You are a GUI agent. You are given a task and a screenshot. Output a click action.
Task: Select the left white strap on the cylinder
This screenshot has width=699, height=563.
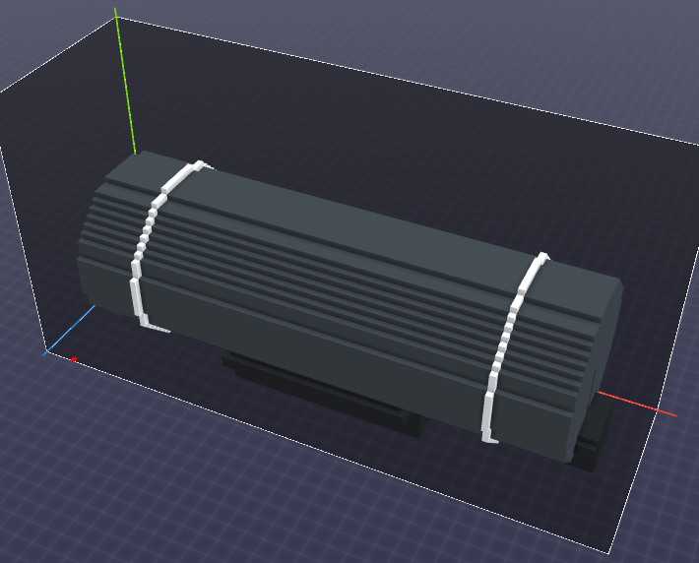pyautogui.click(x=147, y=232)
